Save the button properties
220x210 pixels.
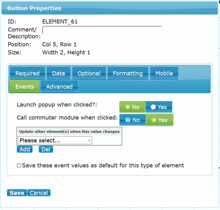tap(17, 193)
